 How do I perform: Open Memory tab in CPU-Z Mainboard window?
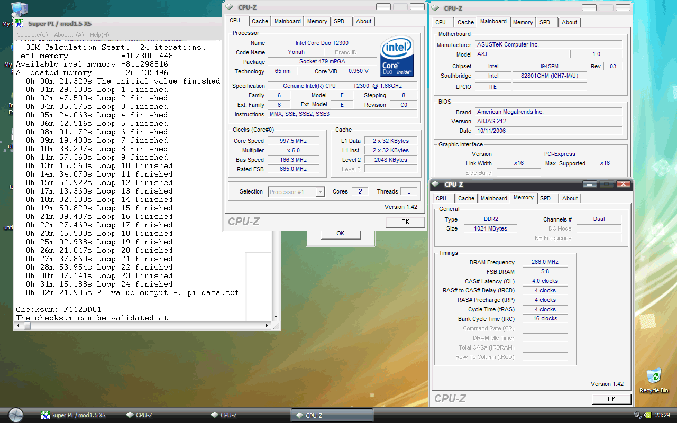click(523, 22)
